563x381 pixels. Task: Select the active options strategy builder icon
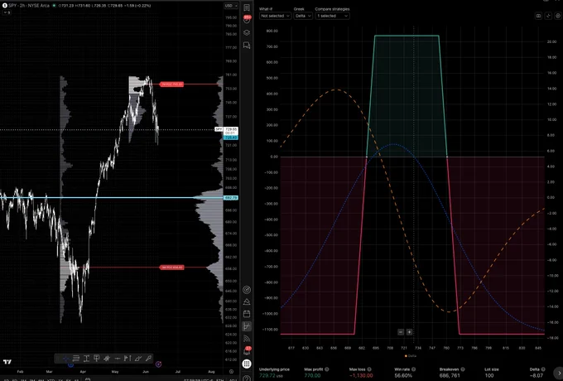point(247,326)
